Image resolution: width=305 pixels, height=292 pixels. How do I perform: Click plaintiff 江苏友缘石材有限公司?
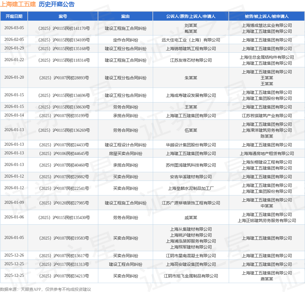191,60
